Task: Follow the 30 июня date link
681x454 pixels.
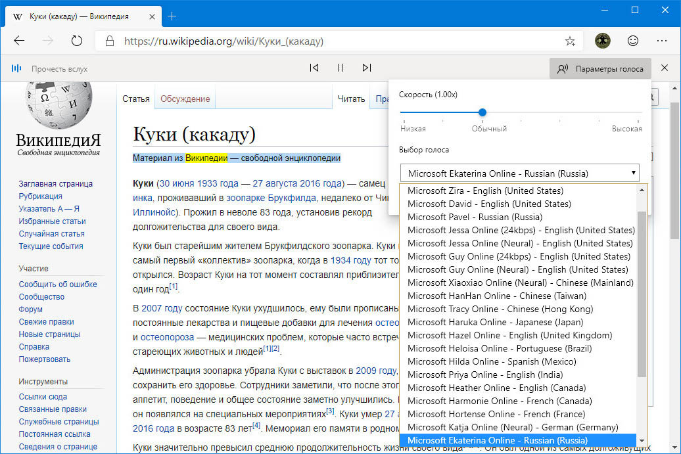Action: click(x=177, y=183)
